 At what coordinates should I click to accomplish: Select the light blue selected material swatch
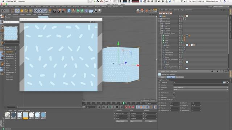pyautogui.click(x=25, y=116)
